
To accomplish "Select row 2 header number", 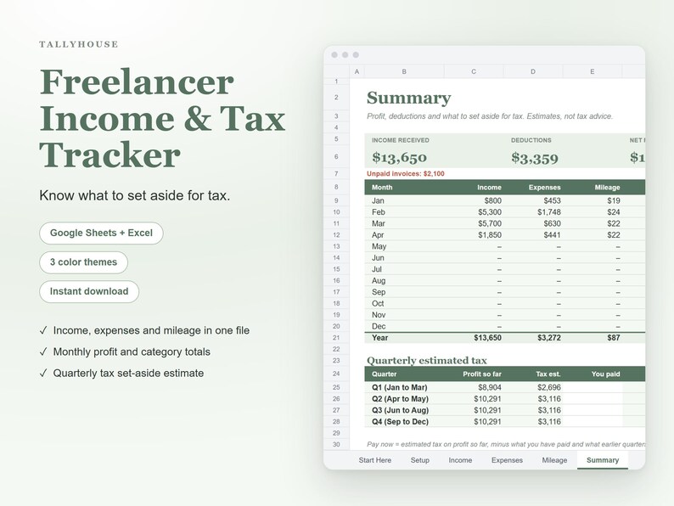I will click(336, 98).
